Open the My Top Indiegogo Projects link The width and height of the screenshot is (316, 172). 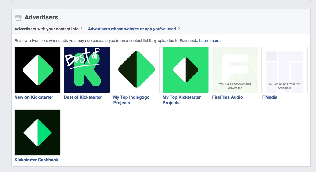(x=131, y=100)
